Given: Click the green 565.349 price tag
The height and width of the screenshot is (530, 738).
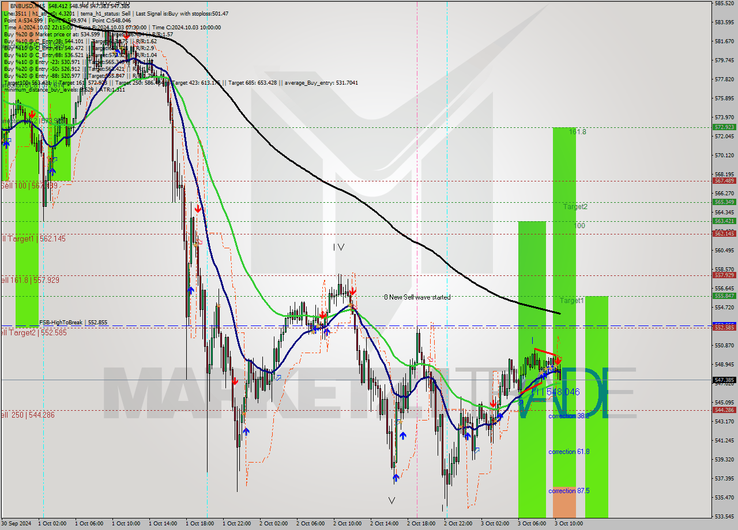Looking at the screenshot, I should [x=724, y=202].
